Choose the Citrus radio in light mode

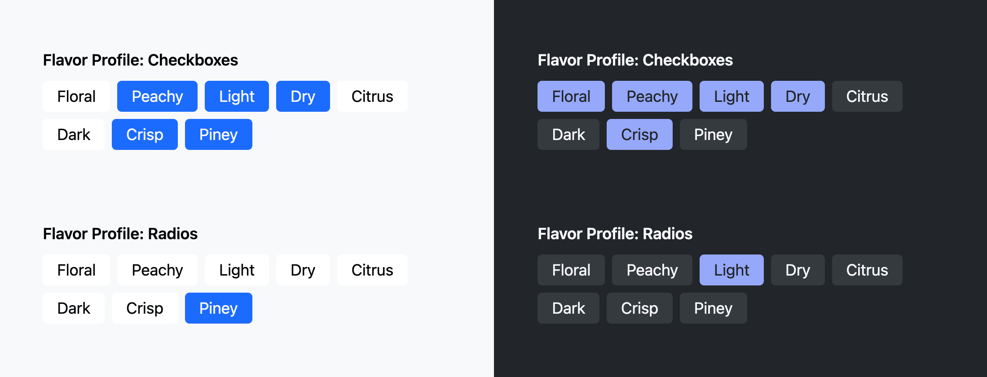372,270
